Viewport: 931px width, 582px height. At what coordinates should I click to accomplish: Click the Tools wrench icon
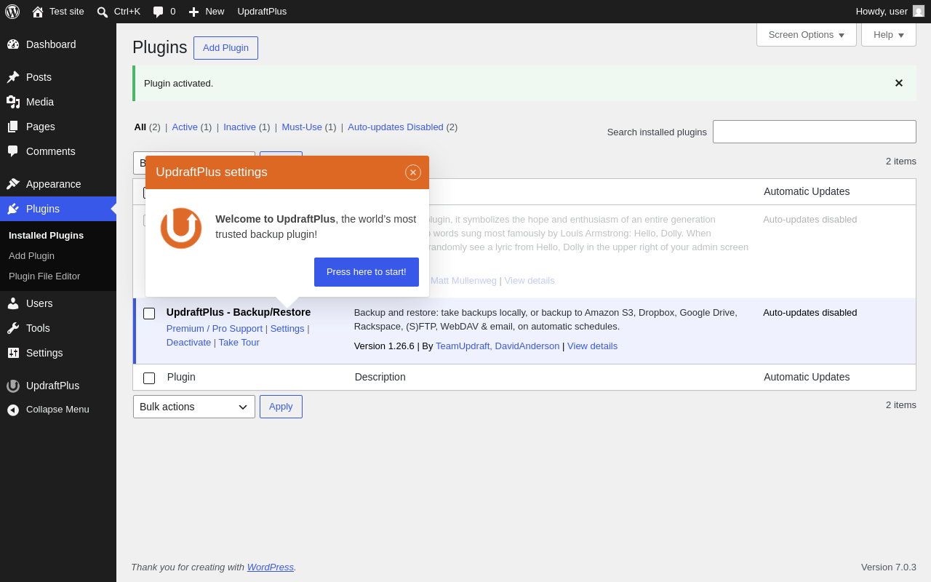point(13,328)
